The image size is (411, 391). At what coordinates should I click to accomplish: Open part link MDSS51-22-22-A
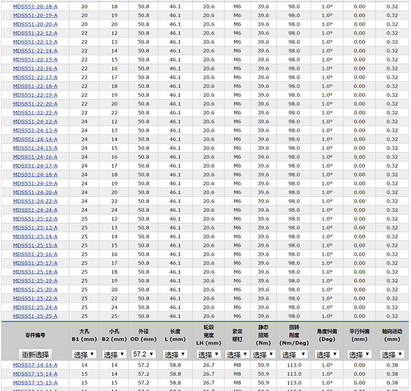(35, 112)
